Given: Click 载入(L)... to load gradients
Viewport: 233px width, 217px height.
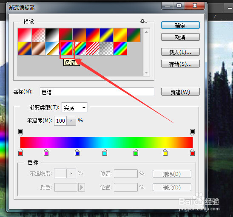Looking at the screenshot, I should (x=180, y=52).
